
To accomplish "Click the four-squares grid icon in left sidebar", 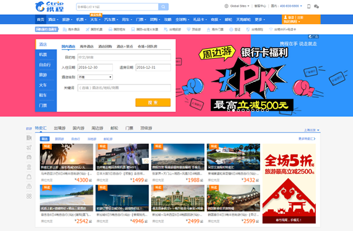I will click(x=29, y=196).
